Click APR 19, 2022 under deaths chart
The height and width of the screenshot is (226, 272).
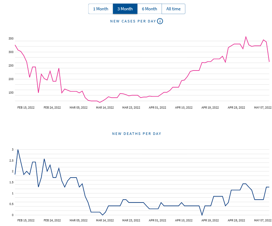(210, 220)
